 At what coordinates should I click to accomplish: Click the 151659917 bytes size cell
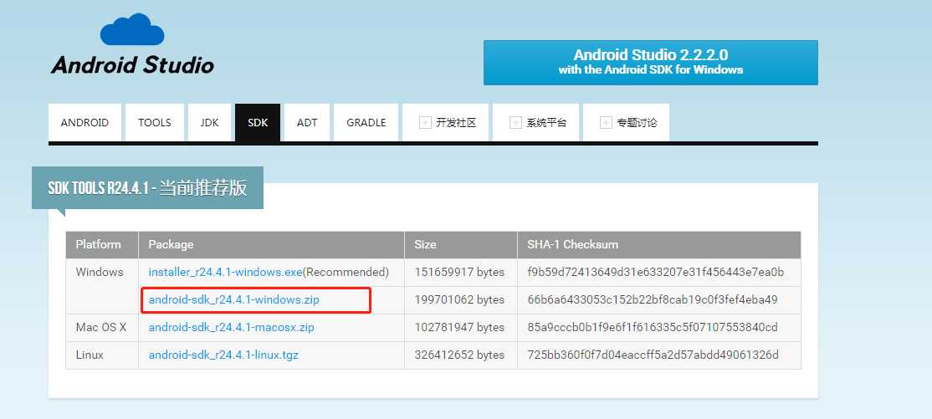(x=459, y=272)
